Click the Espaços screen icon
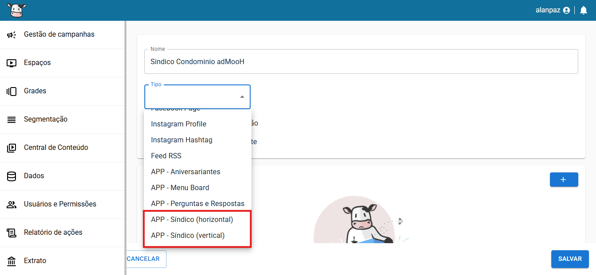596x275 pixels. tap(12, 63)
